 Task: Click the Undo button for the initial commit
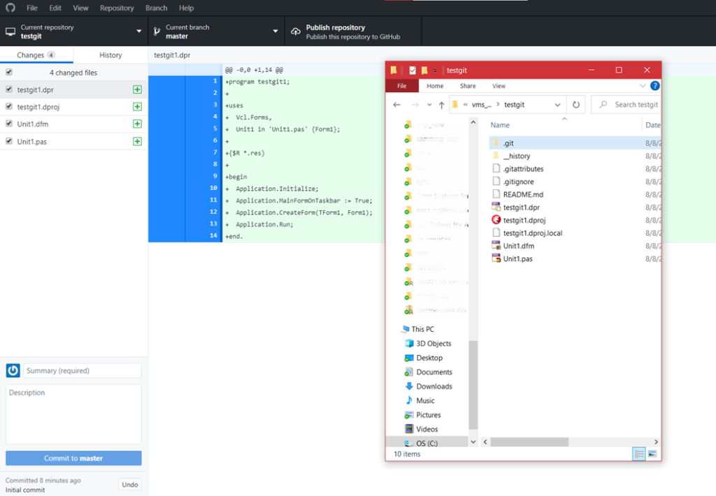click(x=130, y=485)
